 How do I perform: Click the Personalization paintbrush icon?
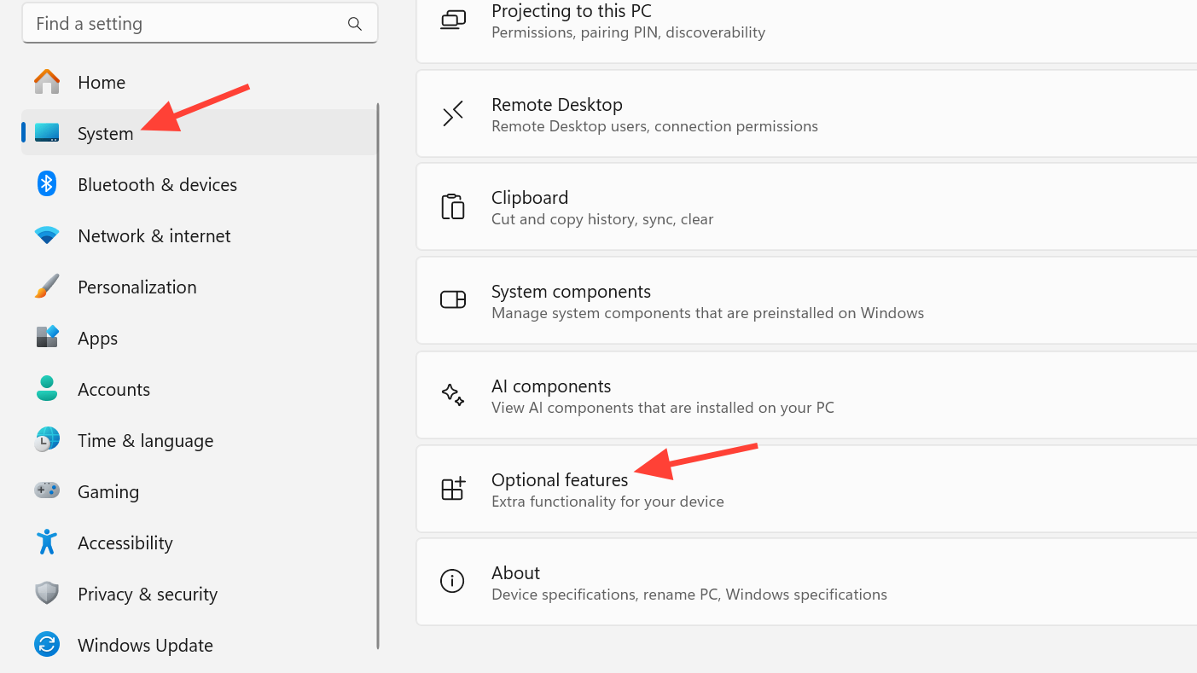[47, 287]
